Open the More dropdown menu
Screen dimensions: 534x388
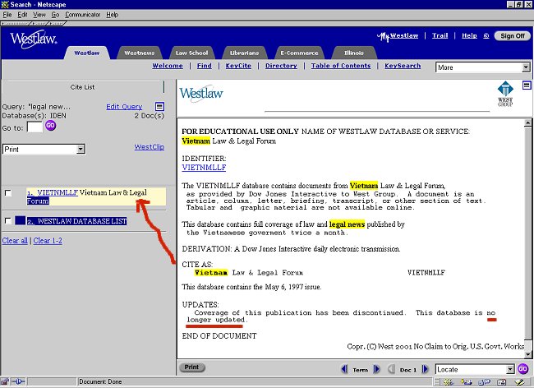coord(483,67)
